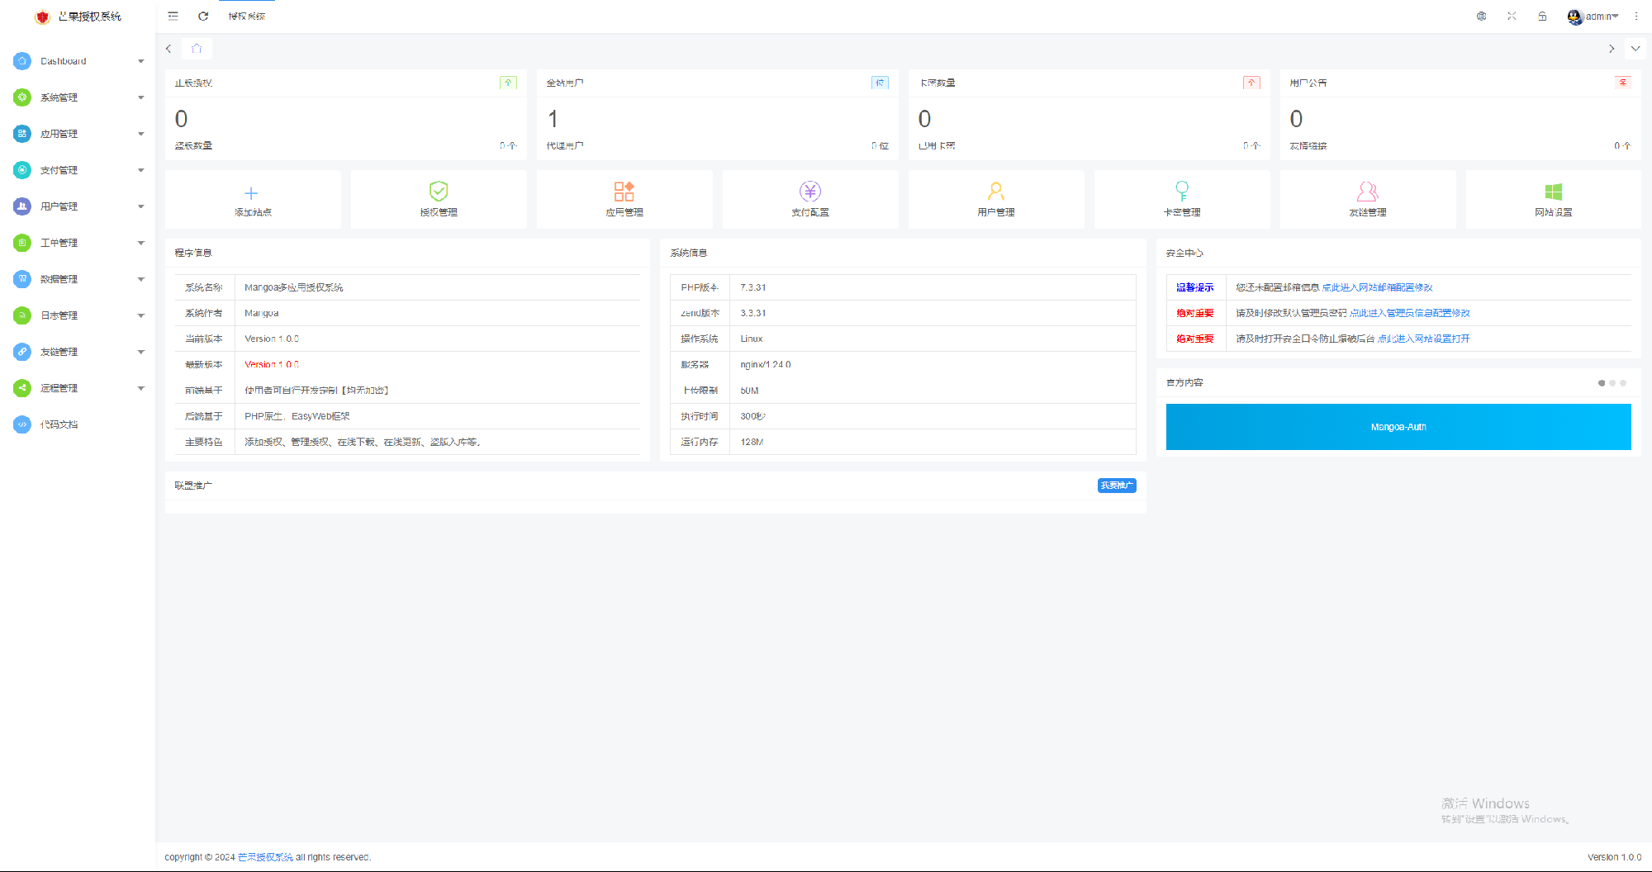
Task: Click the 用户管理 sidebar icon
Action: click(x=22, y=206)
